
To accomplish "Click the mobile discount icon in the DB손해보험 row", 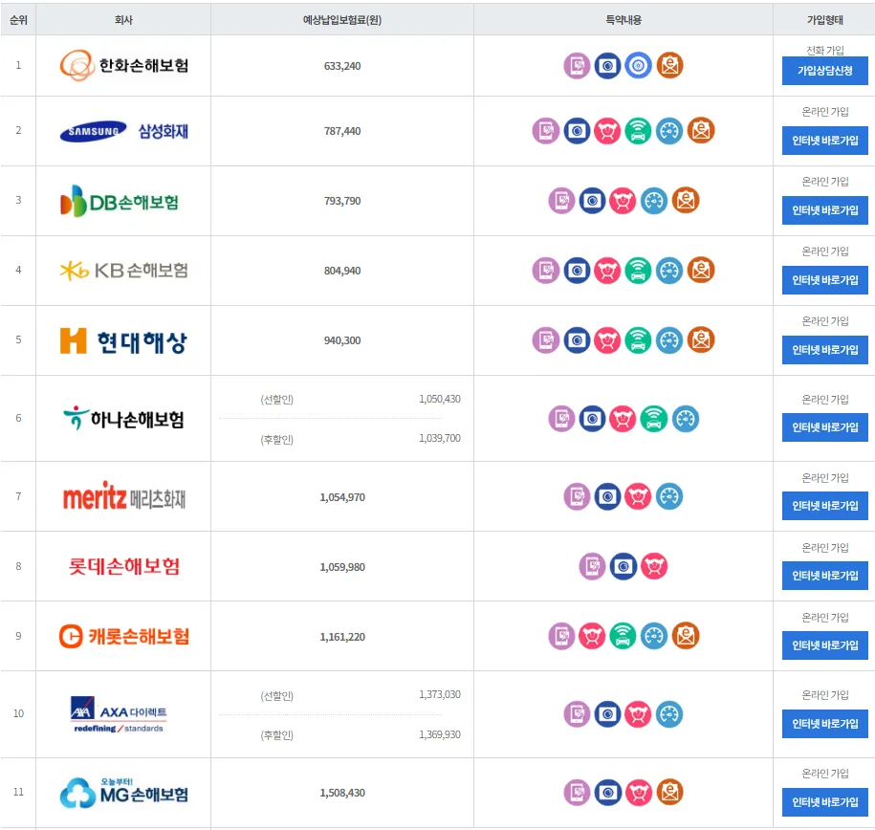I will [x=561, y=201].
